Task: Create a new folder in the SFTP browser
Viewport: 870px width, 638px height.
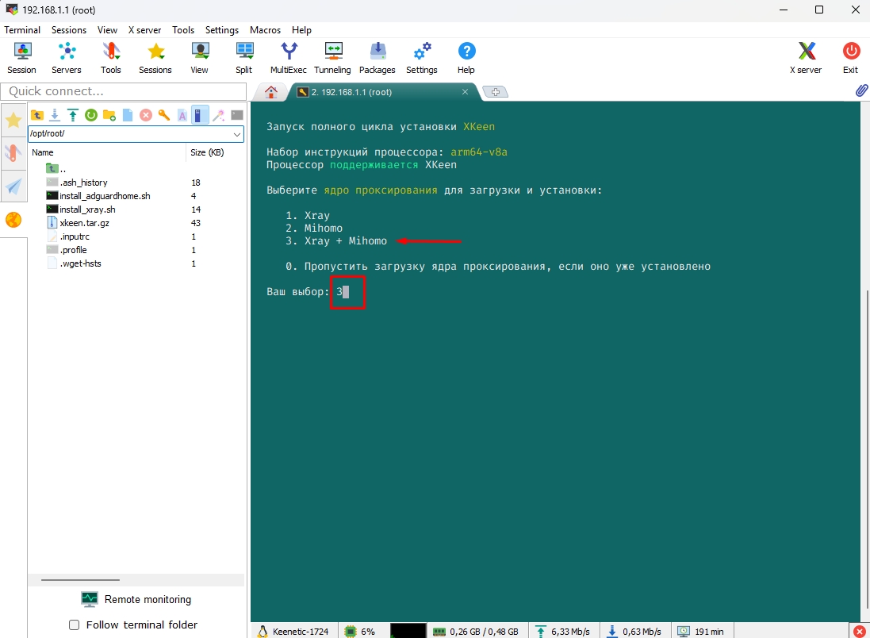Action: 109,115
